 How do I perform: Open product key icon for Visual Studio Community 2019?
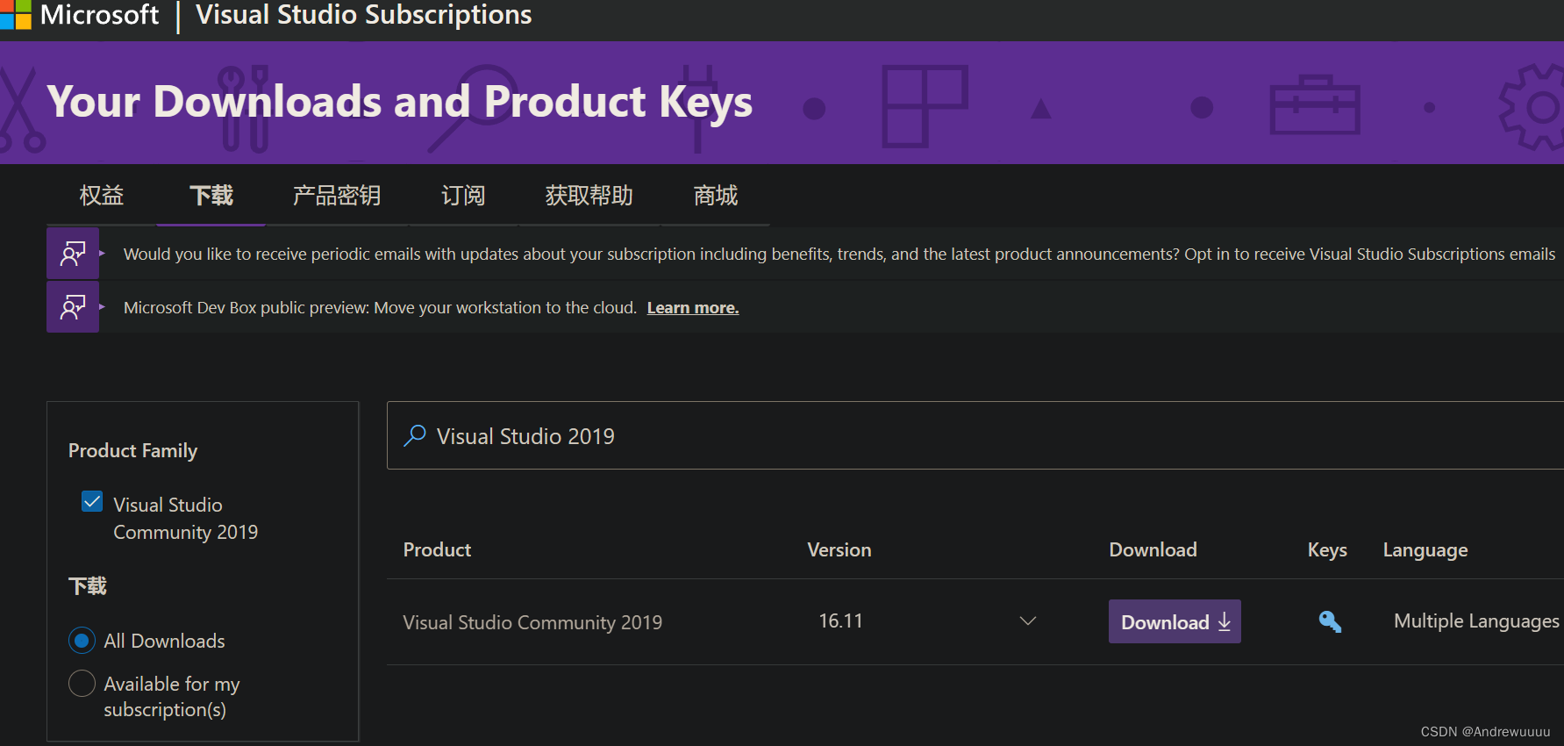coord(1330,621)
